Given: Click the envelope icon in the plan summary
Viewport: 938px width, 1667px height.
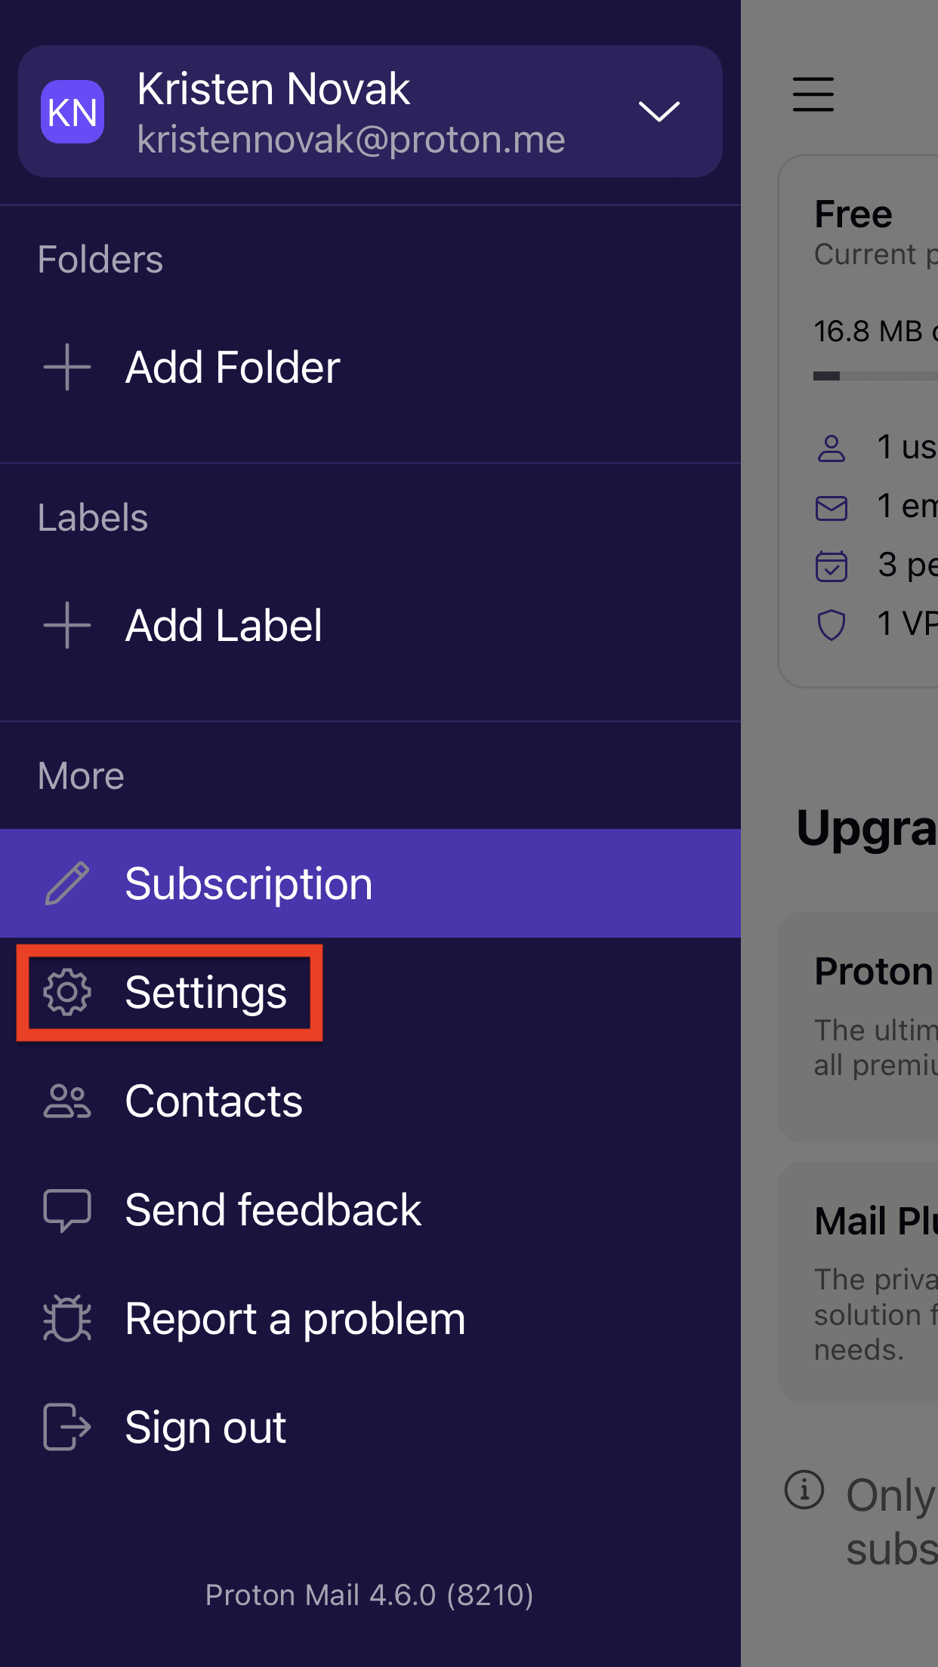Looking at the screenshot, I should [831, 507].
